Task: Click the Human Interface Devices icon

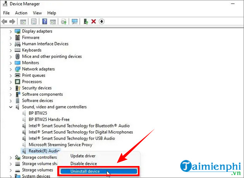Action: pyautogui.click(x=17, y=44)
